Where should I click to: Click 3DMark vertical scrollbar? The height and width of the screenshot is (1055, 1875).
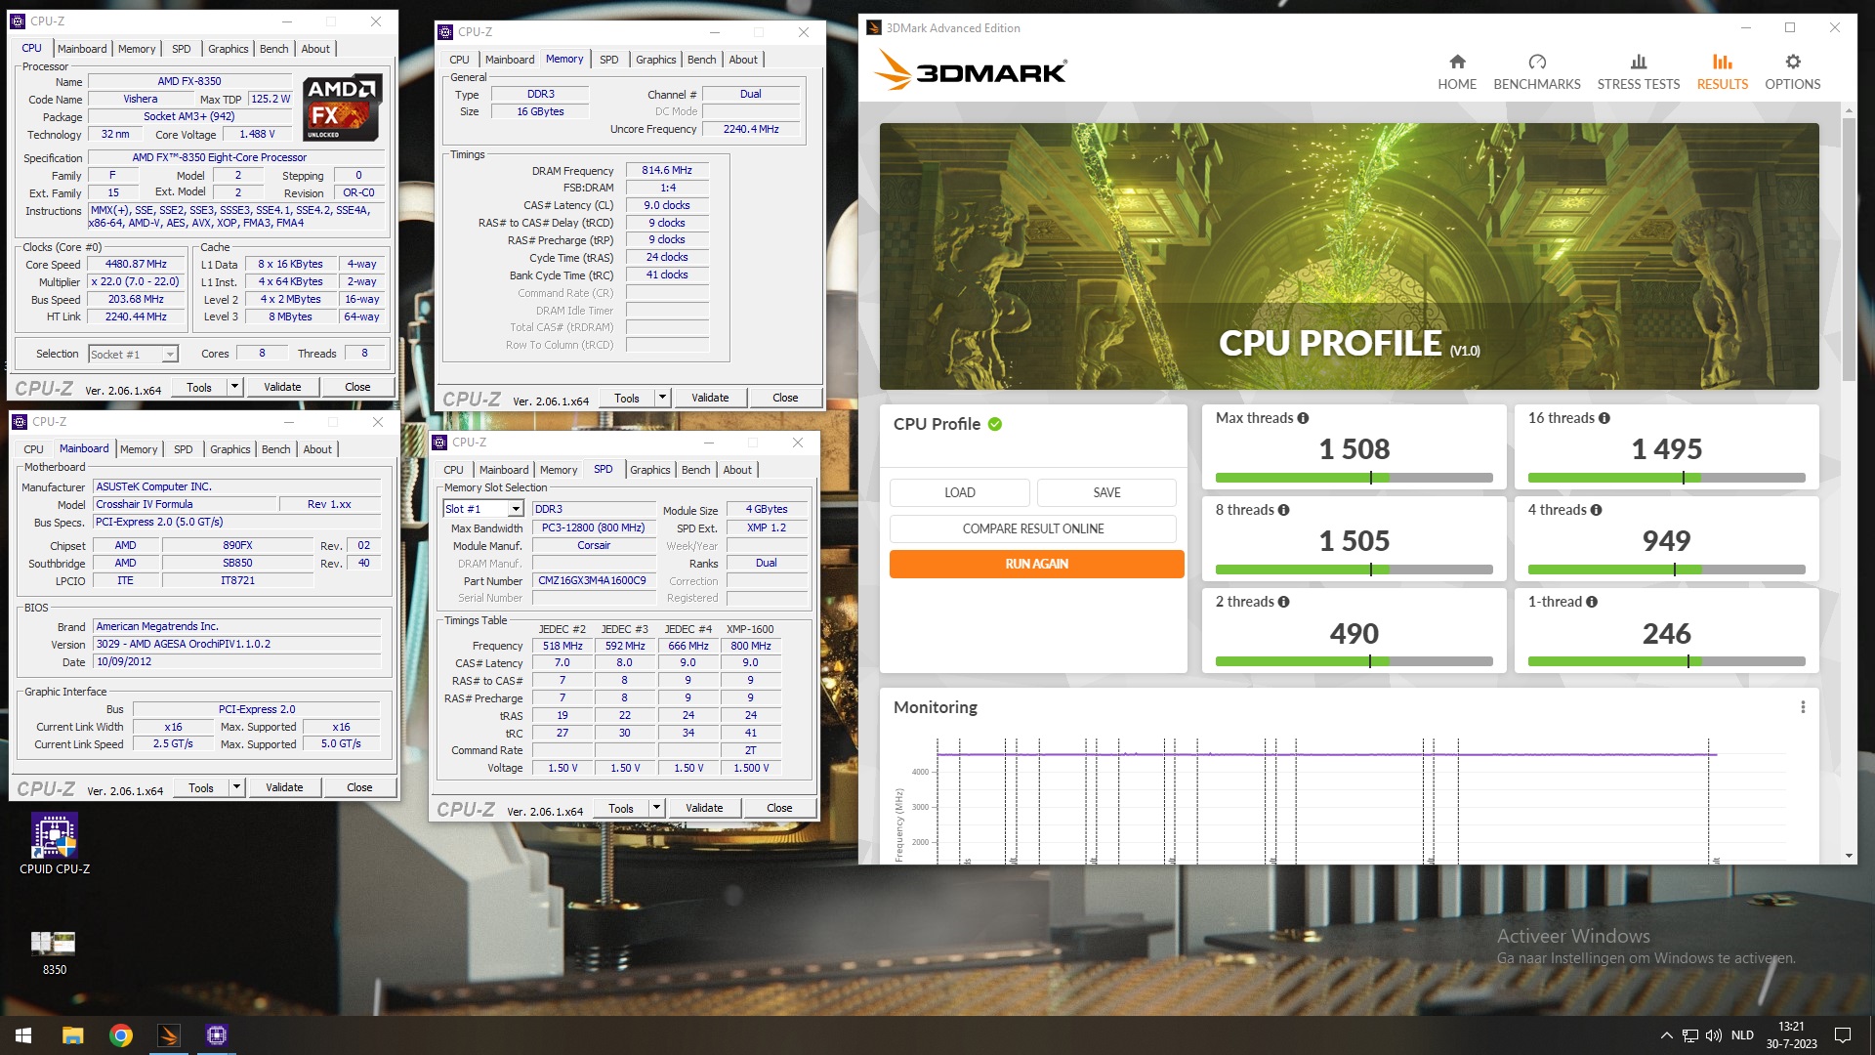coord(1849,249)
